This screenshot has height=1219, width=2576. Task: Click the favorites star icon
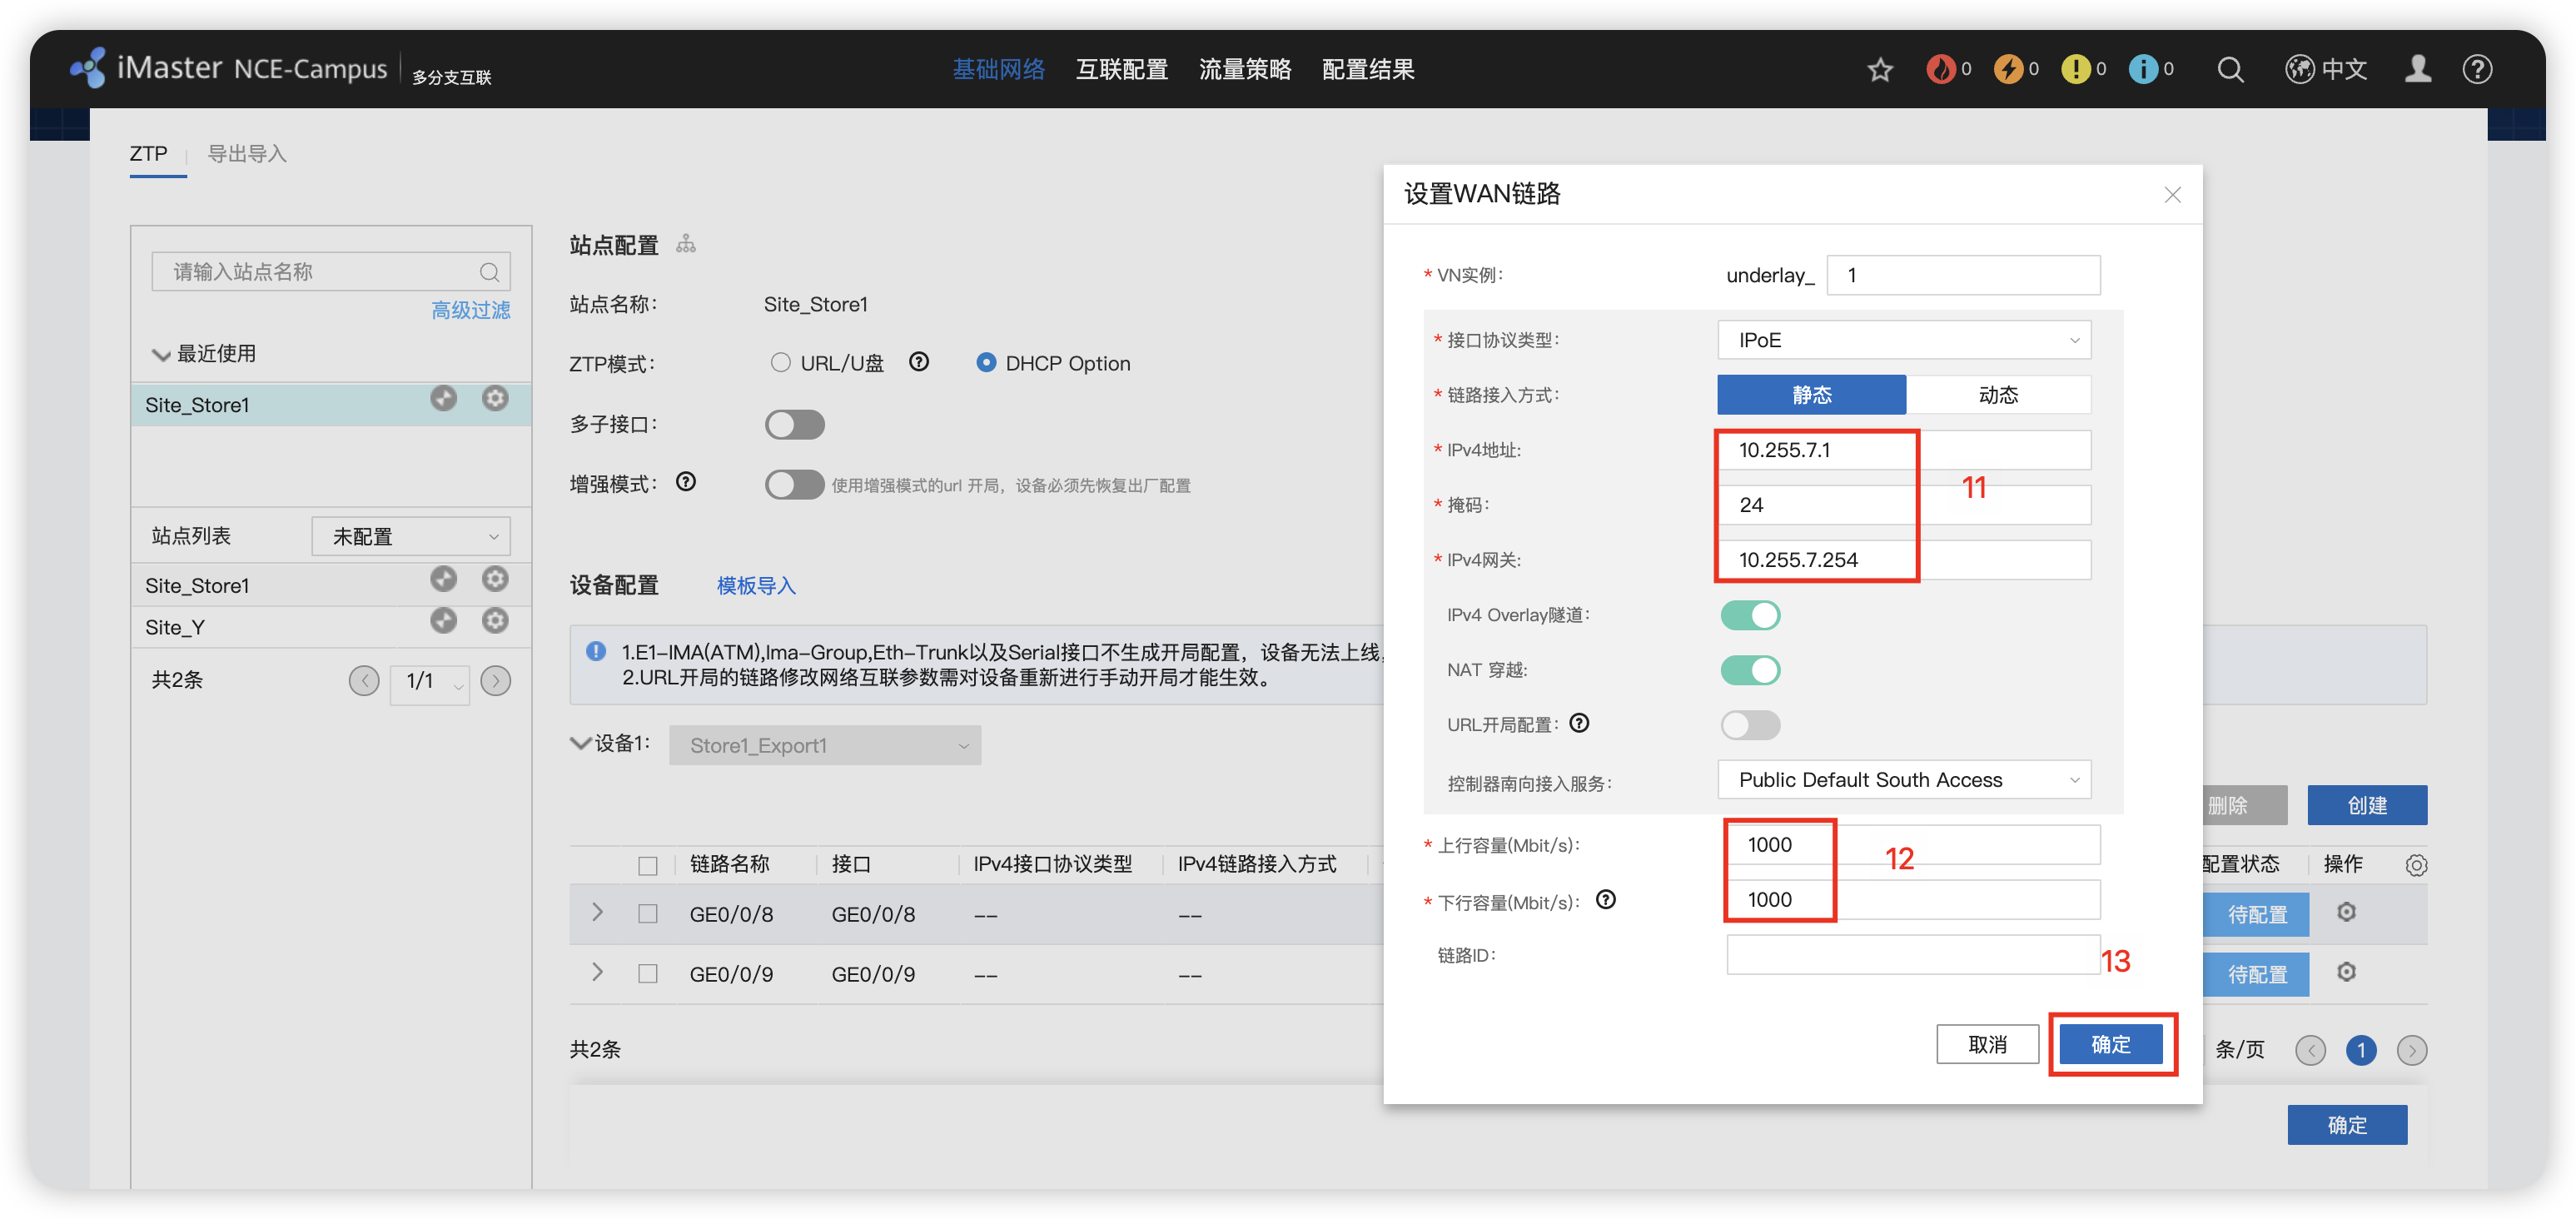[1880, 70]
